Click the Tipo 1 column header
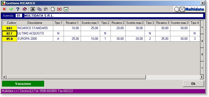This screenshot has width=209, height=97. click(x=58, y=23)
